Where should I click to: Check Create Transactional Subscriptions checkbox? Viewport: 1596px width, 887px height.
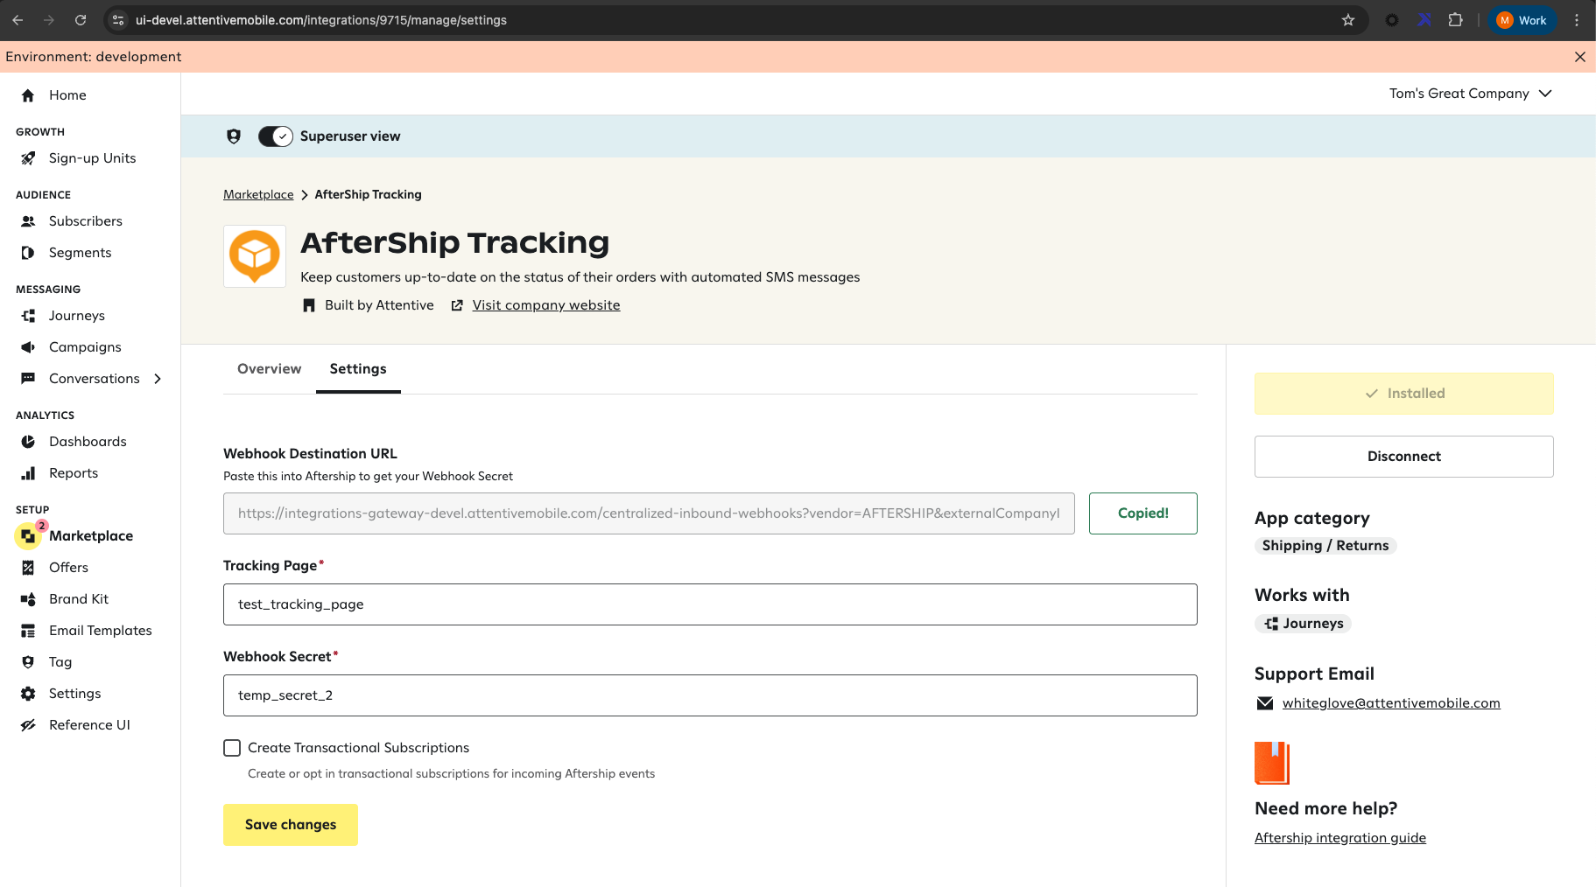click(232, 748)
